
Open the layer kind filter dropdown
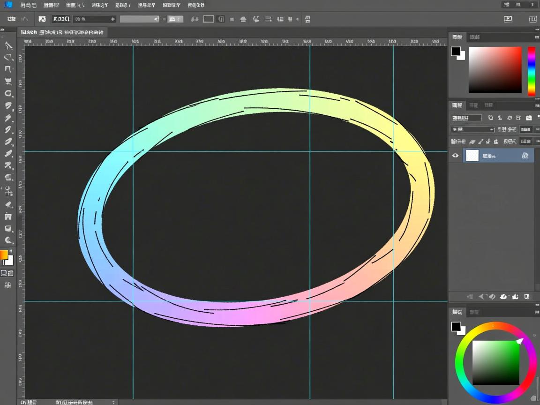click(467, 118)
